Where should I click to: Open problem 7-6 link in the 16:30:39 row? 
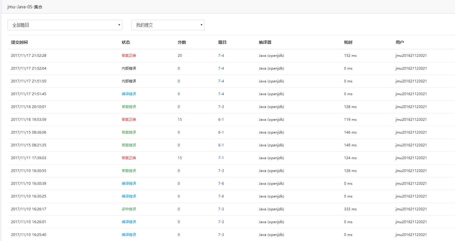221,184
